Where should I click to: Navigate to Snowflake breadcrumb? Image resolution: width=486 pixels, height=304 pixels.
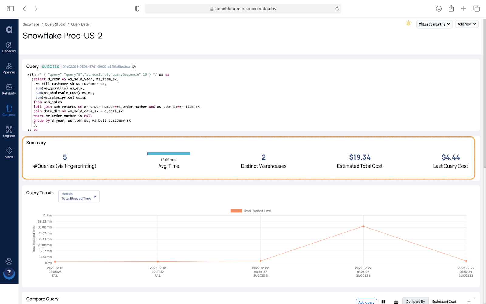click(31, 24)
